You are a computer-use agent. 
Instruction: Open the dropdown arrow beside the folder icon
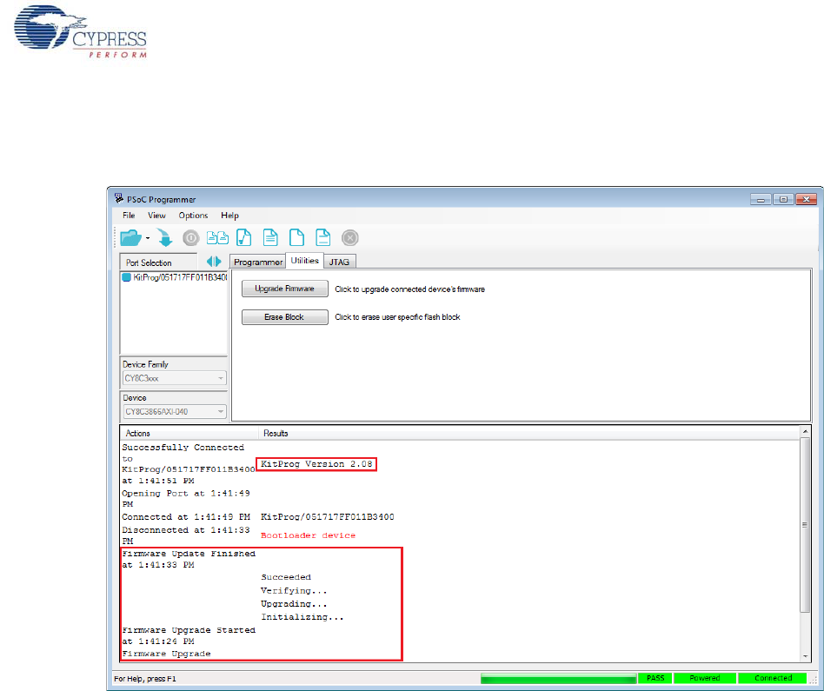tap(148, 238)
